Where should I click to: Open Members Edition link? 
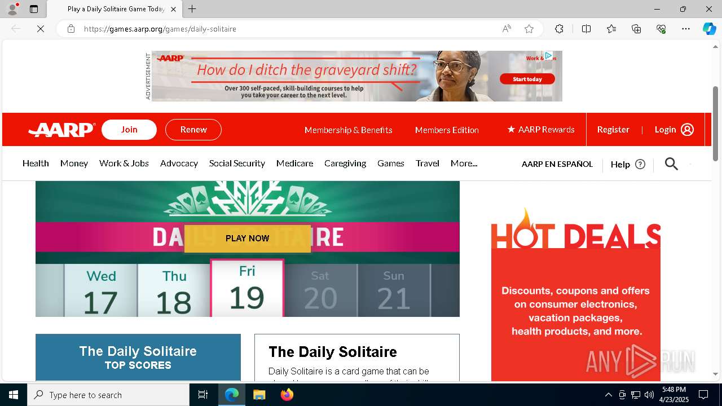[447, 130]
